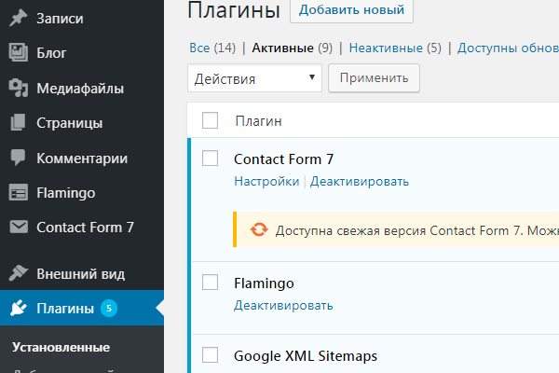Click the pushpin icon next to Записи
This screenshot has width=559, height=373.
tap(19, 18)
